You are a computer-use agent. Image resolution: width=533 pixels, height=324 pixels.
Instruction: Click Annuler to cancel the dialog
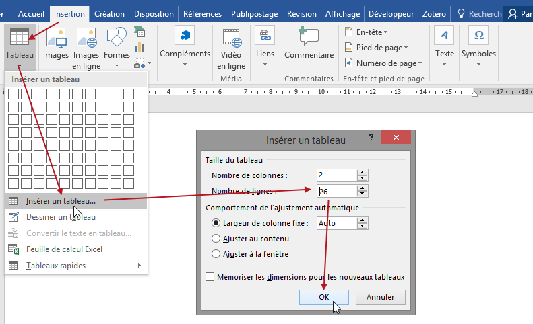coord(380,297)
